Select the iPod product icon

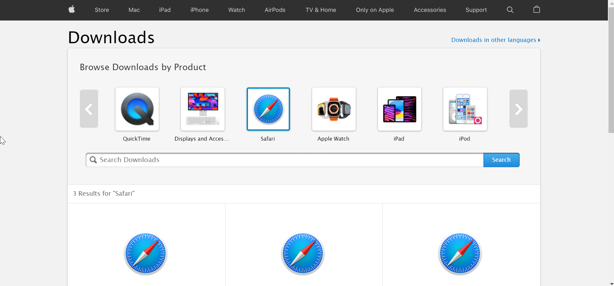(x=465, y=109)
